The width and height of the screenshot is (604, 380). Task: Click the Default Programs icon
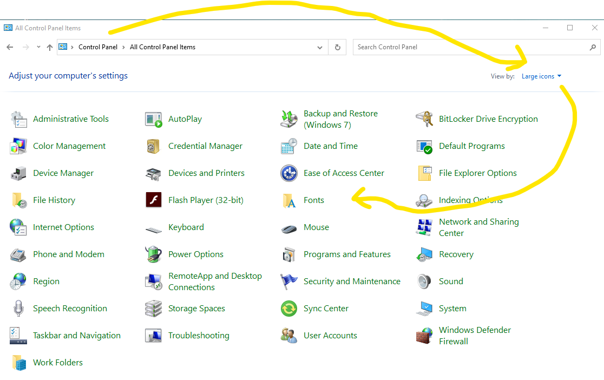pyautogui.click(x=424, y=147)
